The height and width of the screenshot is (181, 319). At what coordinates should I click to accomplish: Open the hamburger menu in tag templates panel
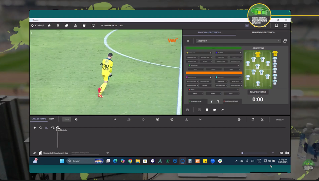pyautogui.click(x=188, y=41)
